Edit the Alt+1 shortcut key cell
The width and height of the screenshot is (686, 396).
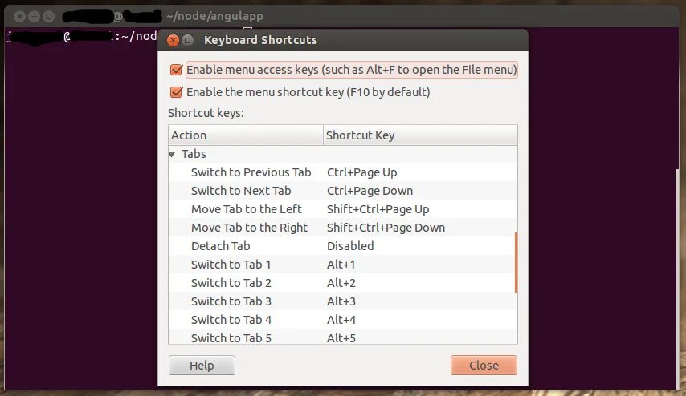point(341,265)
